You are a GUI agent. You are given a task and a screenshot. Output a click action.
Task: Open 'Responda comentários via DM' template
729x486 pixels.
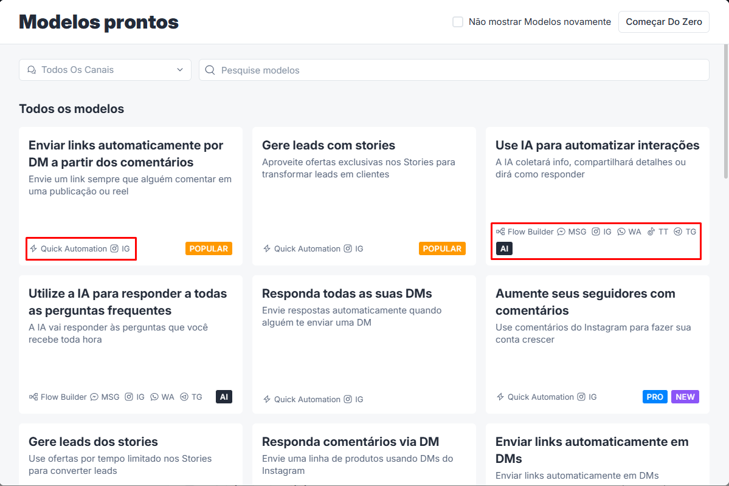[364, 454]
